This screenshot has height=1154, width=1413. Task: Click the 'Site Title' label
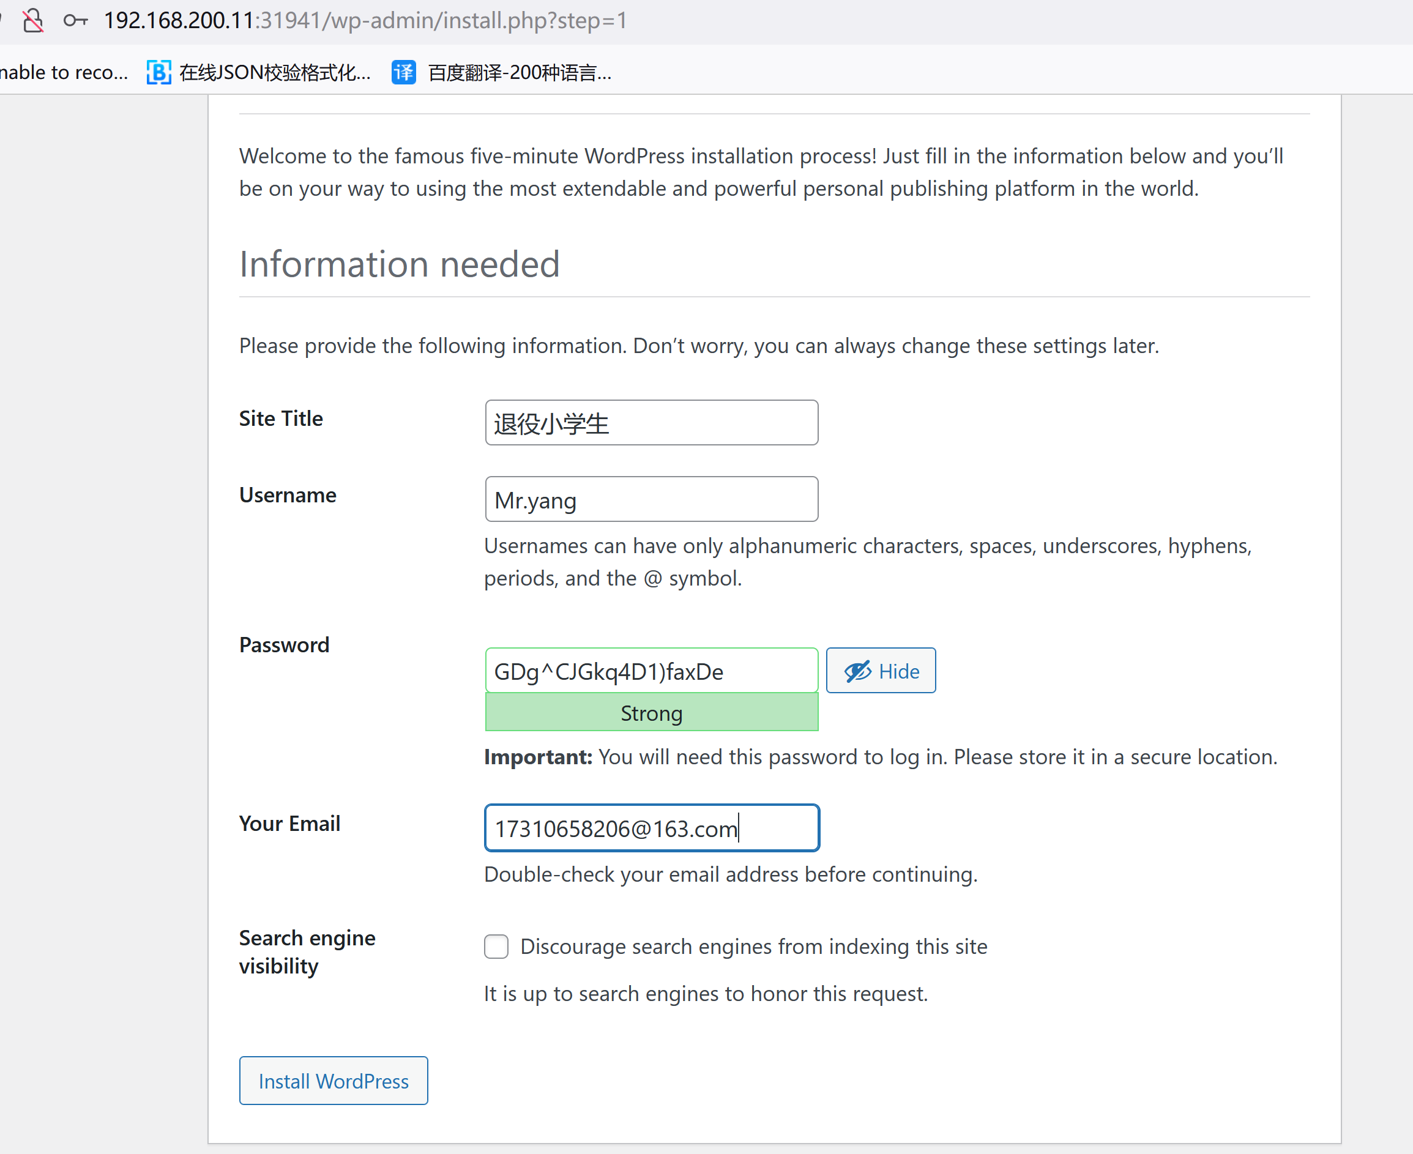pos(281,418)
